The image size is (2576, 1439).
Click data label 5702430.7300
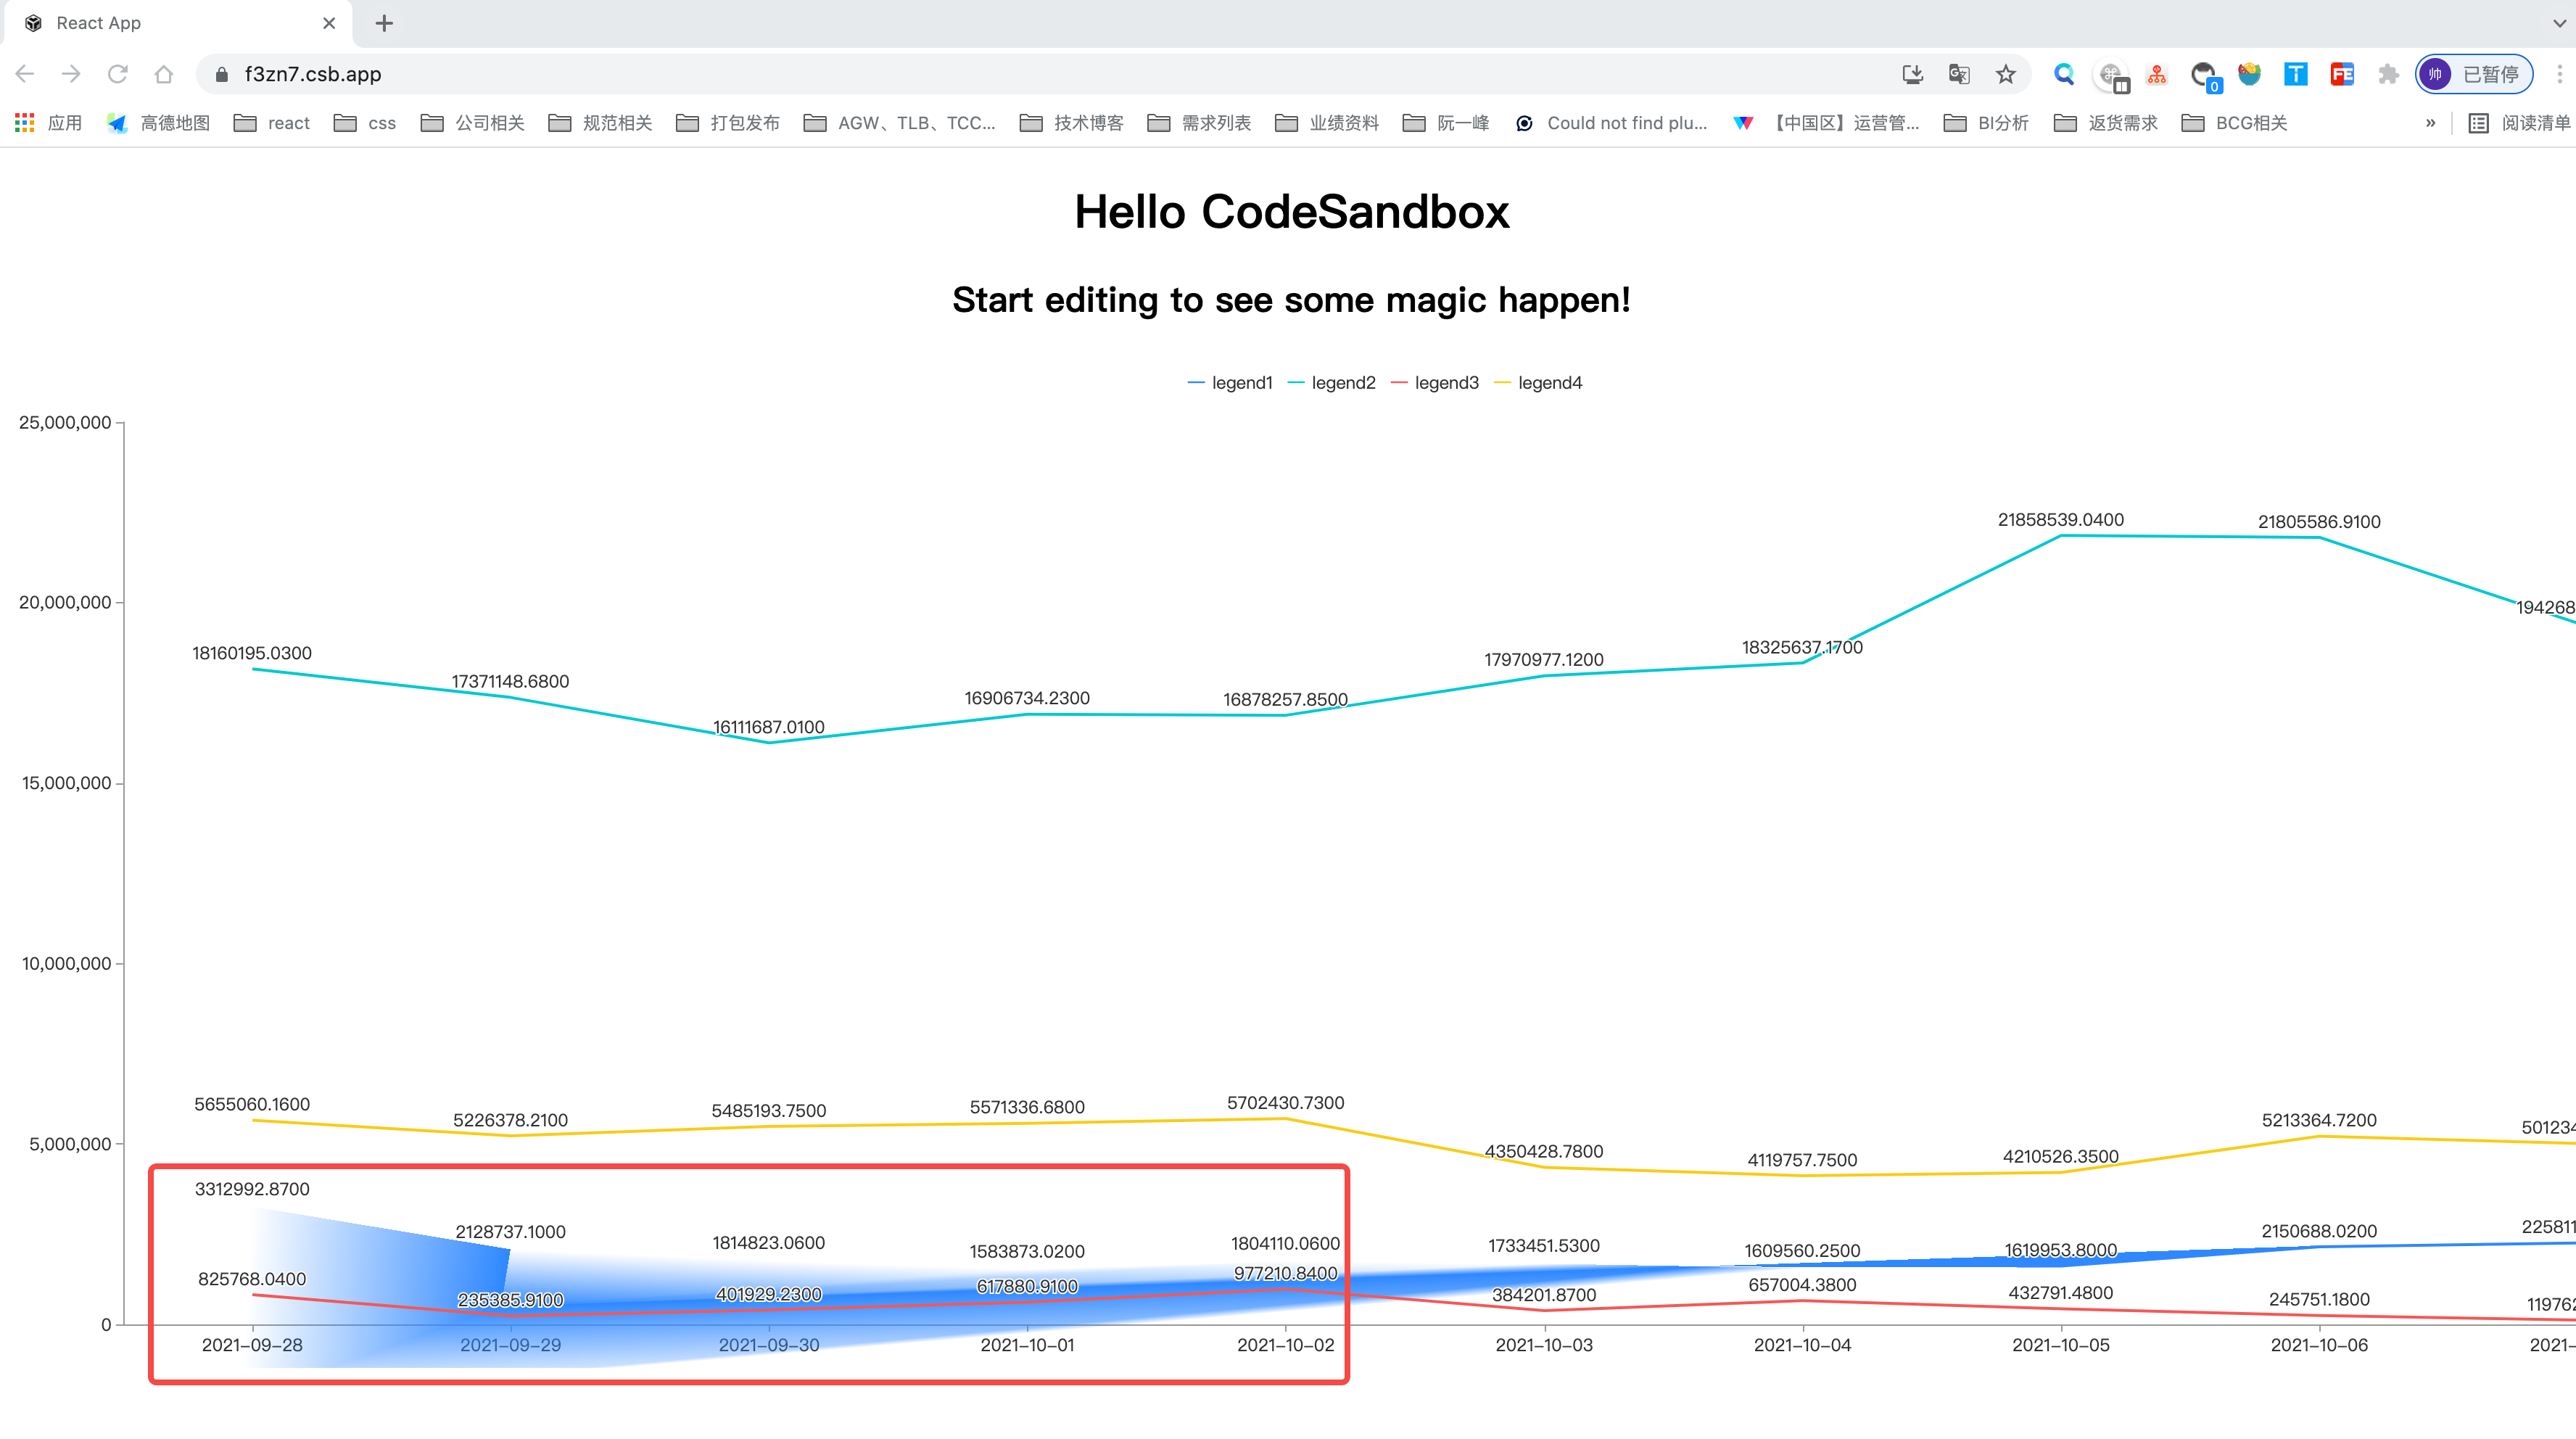click(1286, 1103)
